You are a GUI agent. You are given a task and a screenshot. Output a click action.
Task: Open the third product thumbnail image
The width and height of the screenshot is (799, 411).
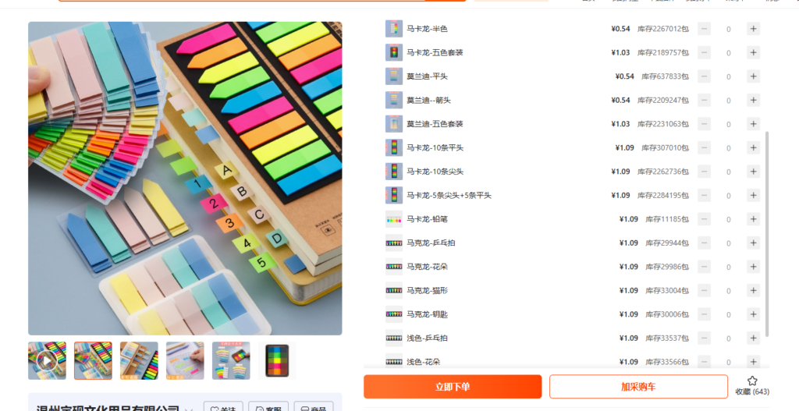point(139,360)
